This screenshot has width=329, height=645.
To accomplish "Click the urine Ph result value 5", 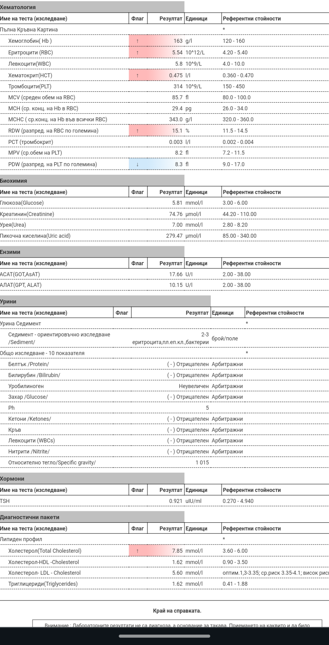I will click(x=207, y=408).
